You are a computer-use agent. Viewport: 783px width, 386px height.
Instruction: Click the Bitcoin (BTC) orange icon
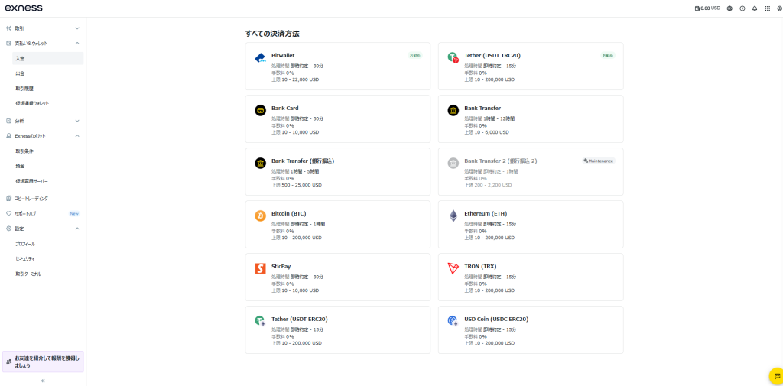[260, 216]
